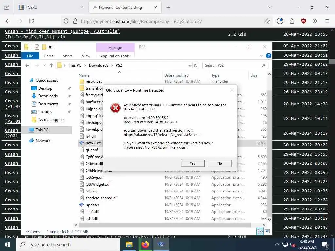Click the Explorer up-folder arrow
Image resolution: width=335 pixels, height=251 pixels.
[x=51, y=65]
